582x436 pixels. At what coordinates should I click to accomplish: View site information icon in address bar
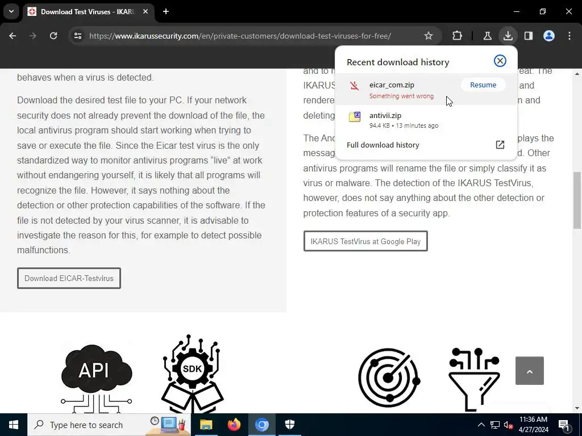pos(78,36)
